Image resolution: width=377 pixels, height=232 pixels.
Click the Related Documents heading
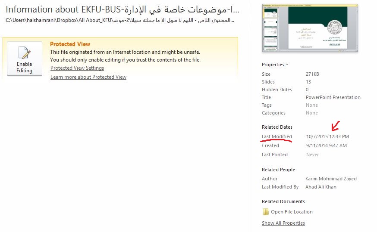tap(283, 201)
